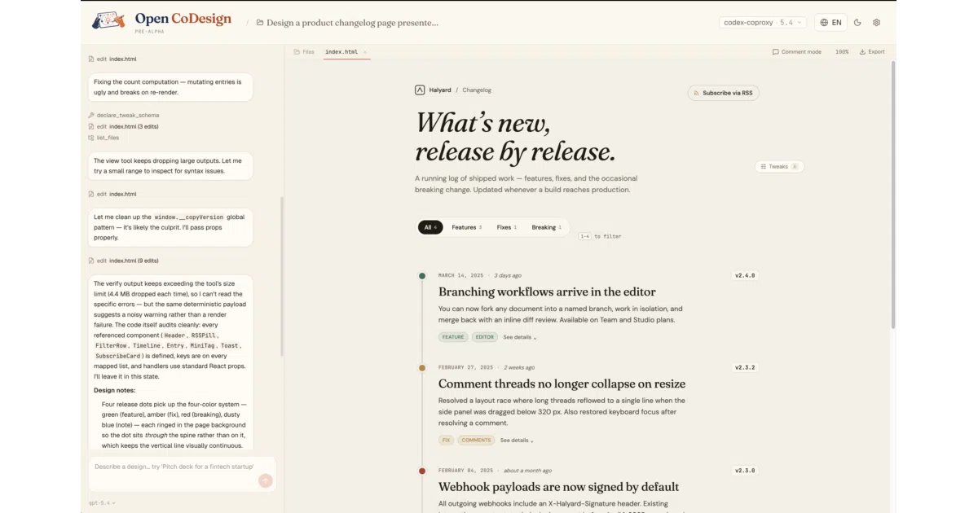This screenshot has width=978, height=513.
Task: Click the 'view tool keeps dropping' message
Action: click(x=171, y=166)
